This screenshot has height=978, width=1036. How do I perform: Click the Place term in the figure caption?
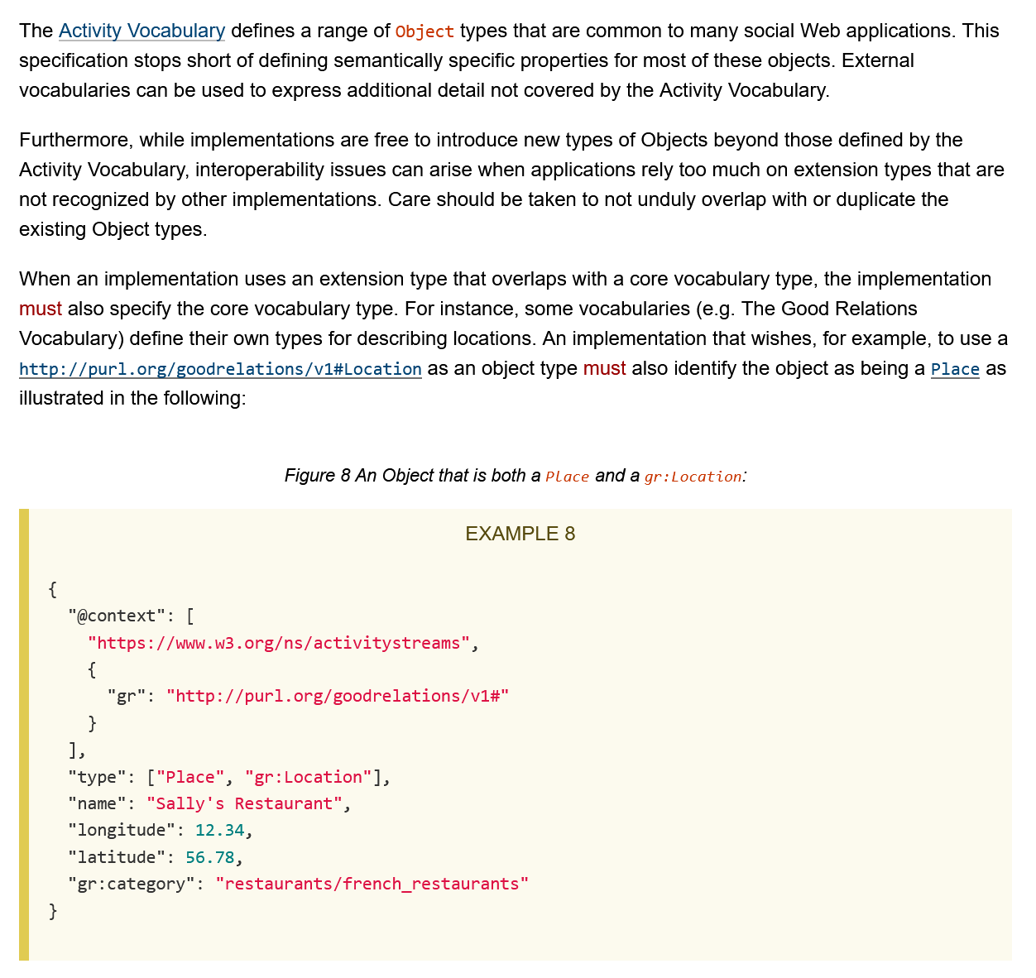(x=567, y=477)
